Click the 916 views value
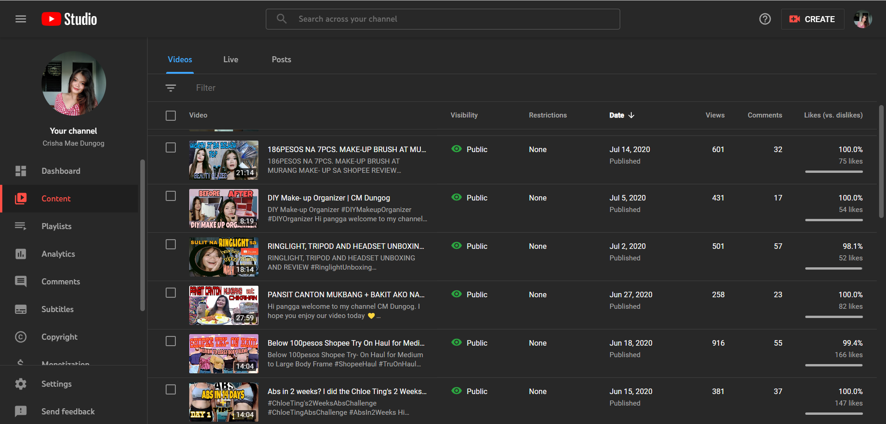Image resolution: width=886 pixels, height=424 pixels. (x=718, y=343)
